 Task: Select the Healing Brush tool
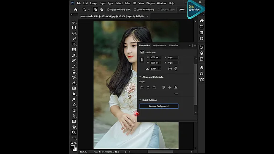click(x=74, y=61)
